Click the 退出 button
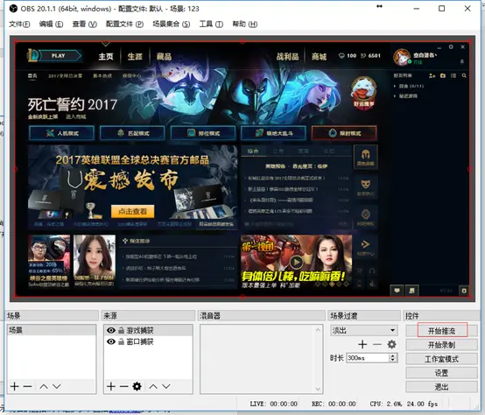Screen dimensions: 485x415 pyautogui.click(x=441, y=387)
